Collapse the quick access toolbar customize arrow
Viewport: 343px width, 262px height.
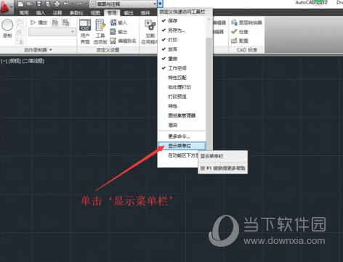coord(160,4)
